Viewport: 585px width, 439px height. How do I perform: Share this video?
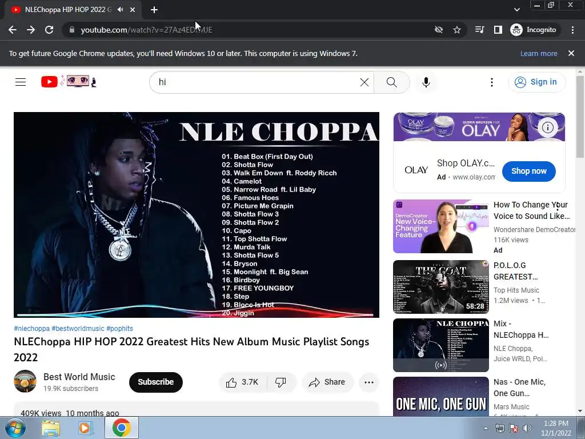coord(327,382)
